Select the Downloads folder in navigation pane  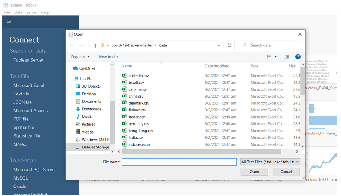point(91,109)
